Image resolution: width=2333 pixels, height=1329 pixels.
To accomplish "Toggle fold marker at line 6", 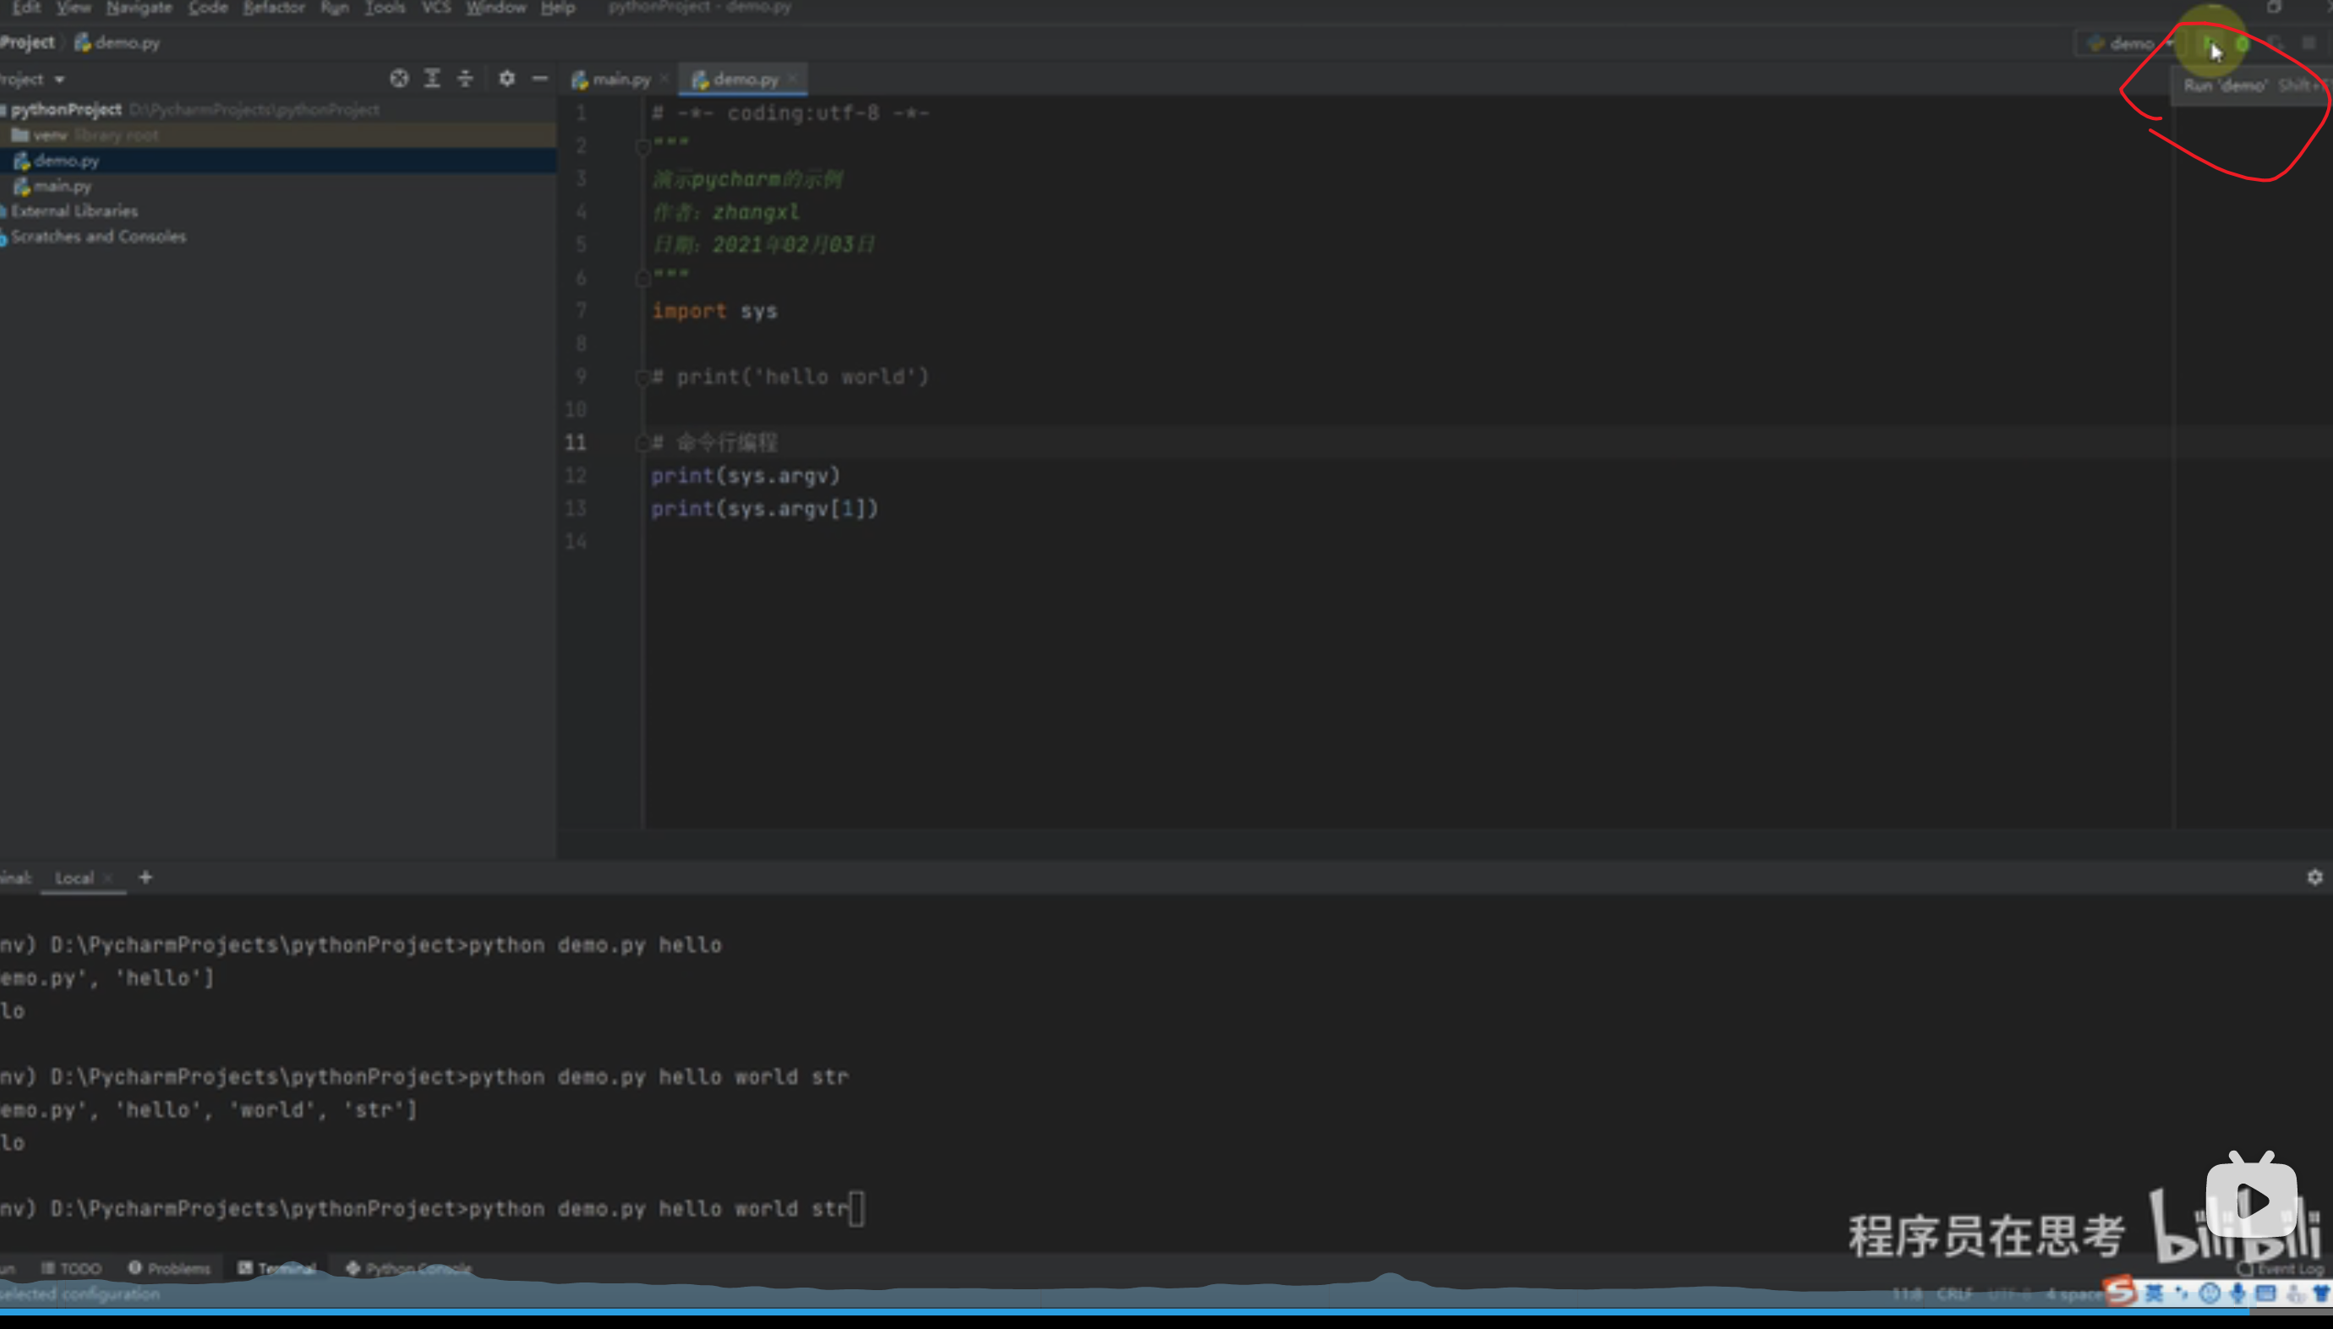I will tap(642, 277).
